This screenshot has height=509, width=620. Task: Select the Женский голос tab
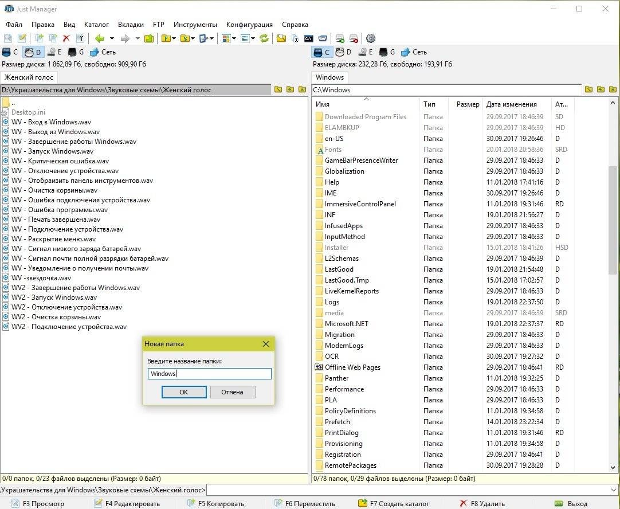click(x=29, y=77)
